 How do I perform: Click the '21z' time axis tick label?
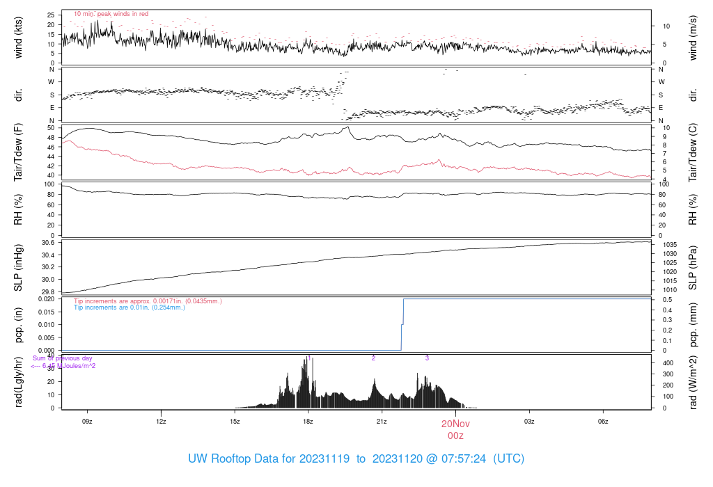tap(382, 422)
